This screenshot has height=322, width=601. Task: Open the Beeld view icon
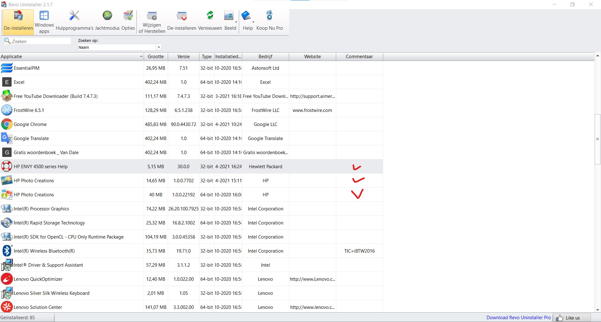pyautogui.click(x=229, y=16)
